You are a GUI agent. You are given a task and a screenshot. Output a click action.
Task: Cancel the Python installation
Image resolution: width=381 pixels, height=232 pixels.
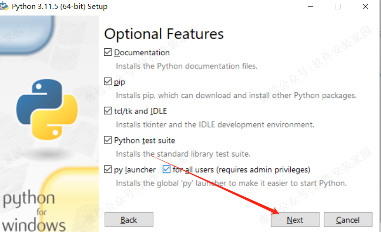(x=348, y=220)
